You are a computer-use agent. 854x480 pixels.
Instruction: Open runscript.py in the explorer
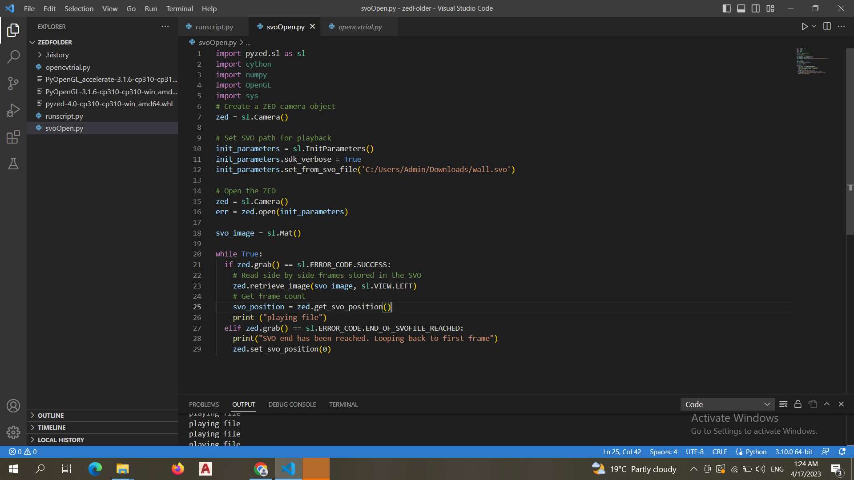click(x=64, y=116)
